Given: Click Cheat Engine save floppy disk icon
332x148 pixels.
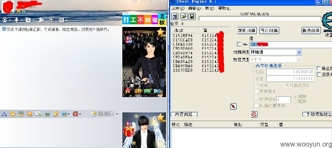Looking at the screenshot, I should click(192, 16).
